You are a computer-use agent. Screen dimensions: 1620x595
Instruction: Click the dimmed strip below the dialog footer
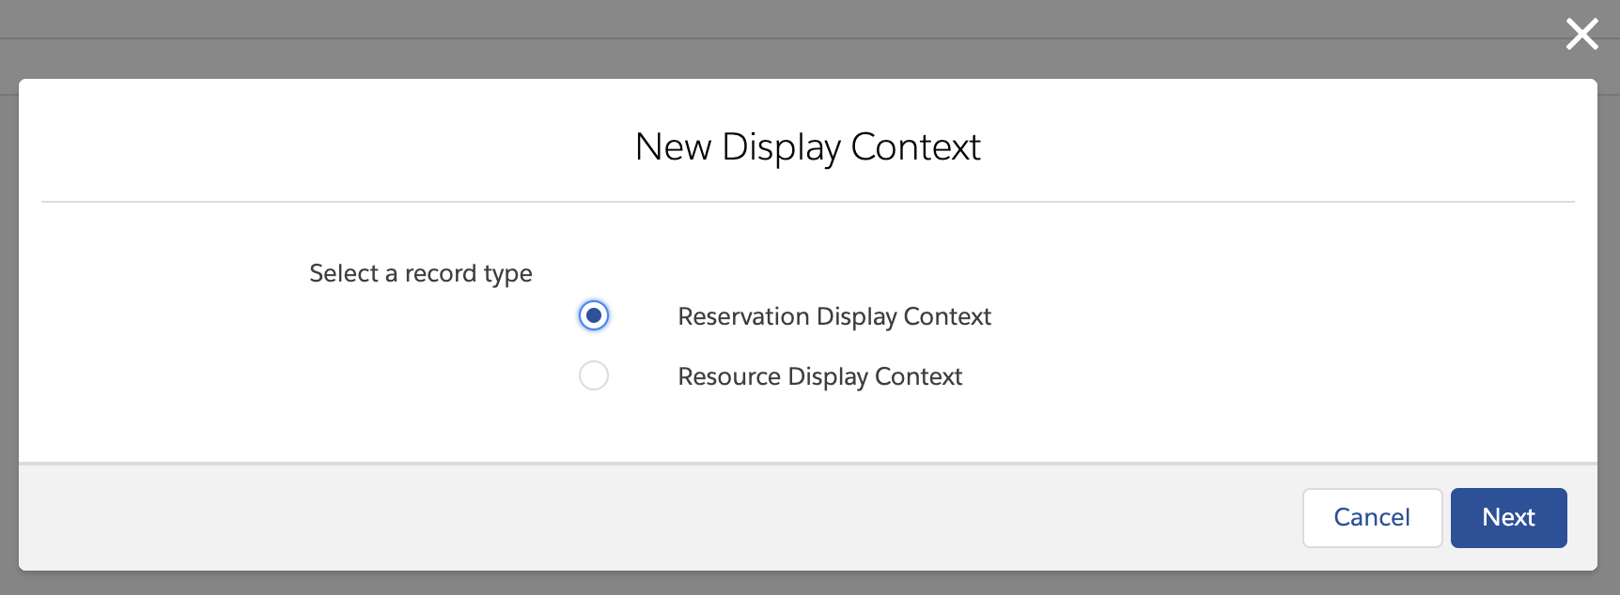[808, 584]
